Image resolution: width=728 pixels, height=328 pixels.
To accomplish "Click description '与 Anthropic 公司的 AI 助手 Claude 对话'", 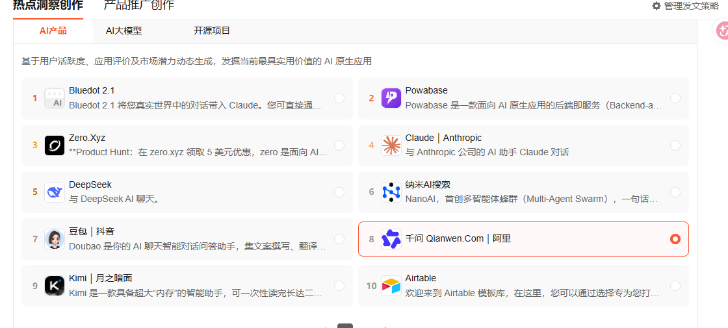I will (487, 153).
